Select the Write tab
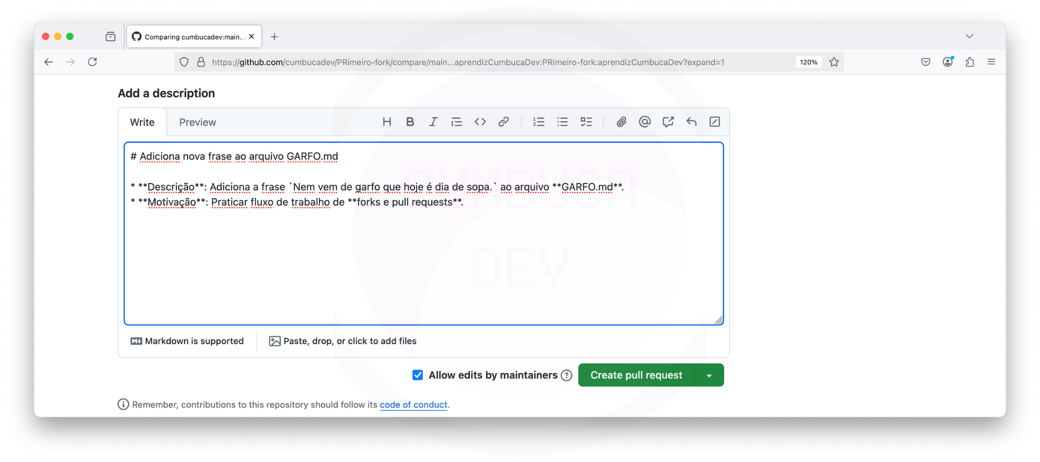This screenshot has width=1040, height=462. pyautogui.click(x=142, y=122)
